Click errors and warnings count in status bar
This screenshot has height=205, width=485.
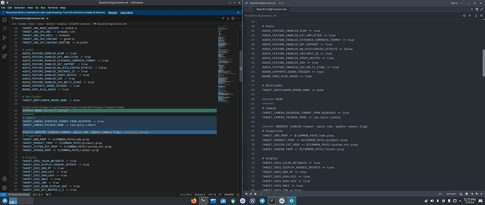[39, 195]
